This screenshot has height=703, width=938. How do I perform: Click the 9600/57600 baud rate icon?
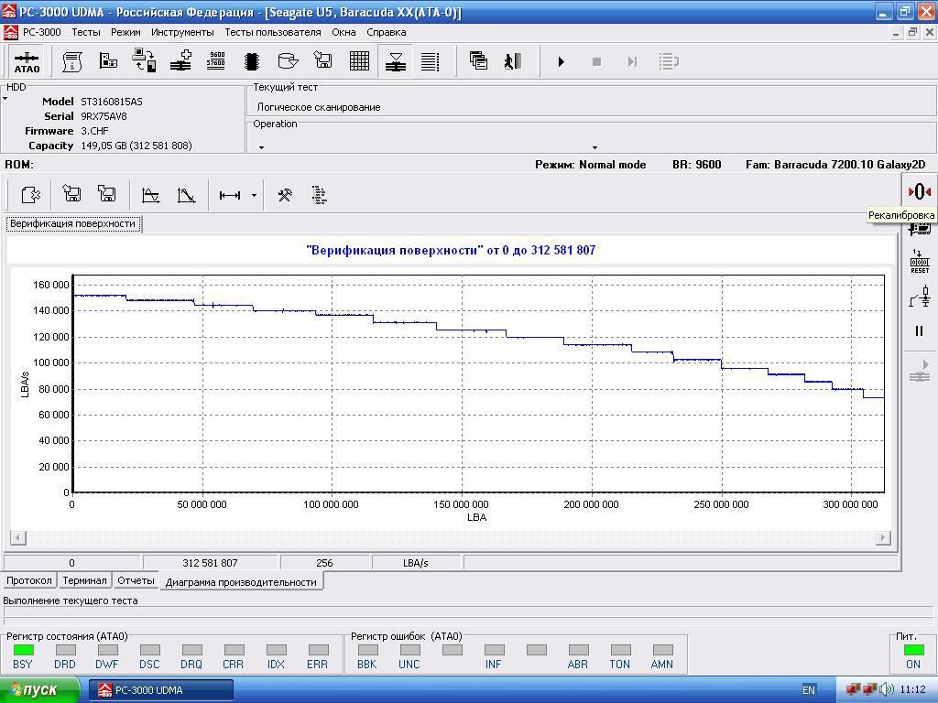(x=216, y=61)
